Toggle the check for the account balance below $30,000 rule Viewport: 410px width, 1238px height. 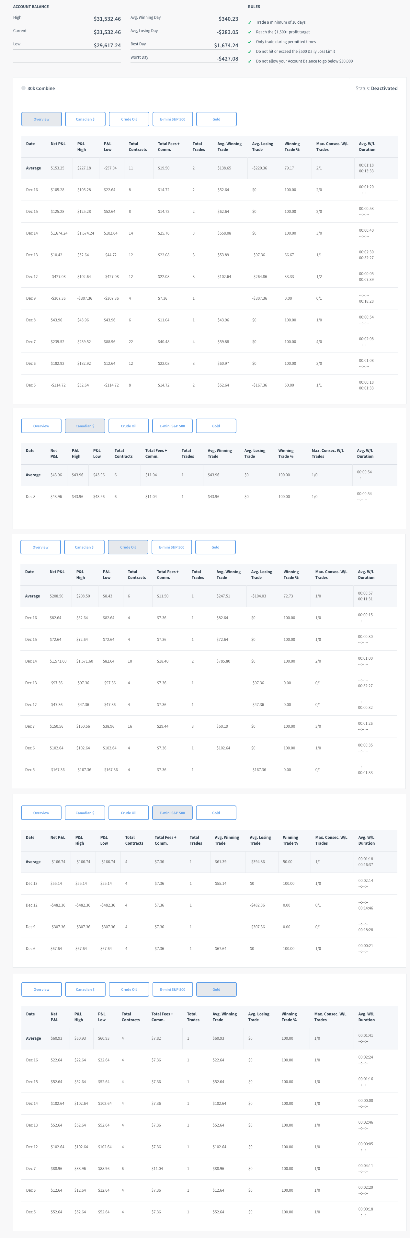249,62
